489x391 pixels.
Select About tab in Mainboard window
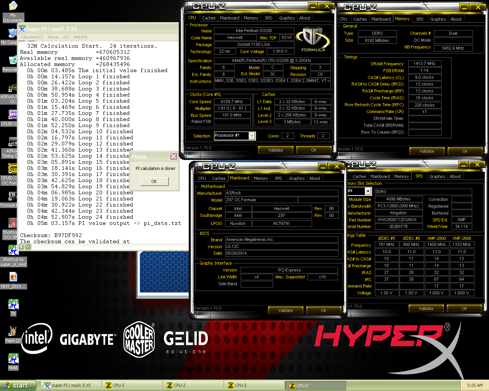tap(314, 178)
